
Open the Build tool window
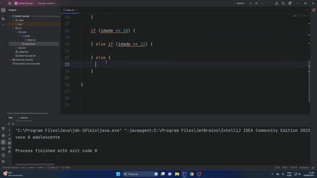[3, 129]
